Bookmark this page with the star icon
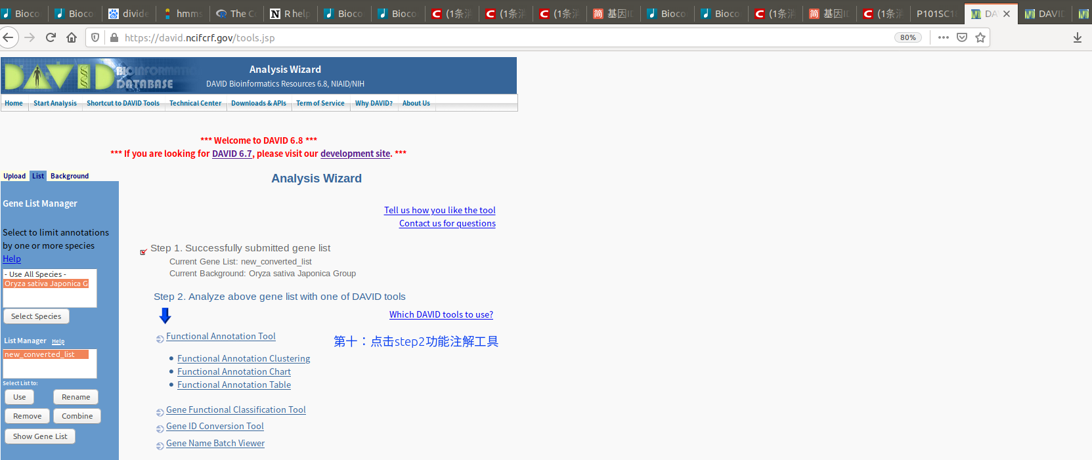This screenshot has width=1092, height=460. [980, 37]
